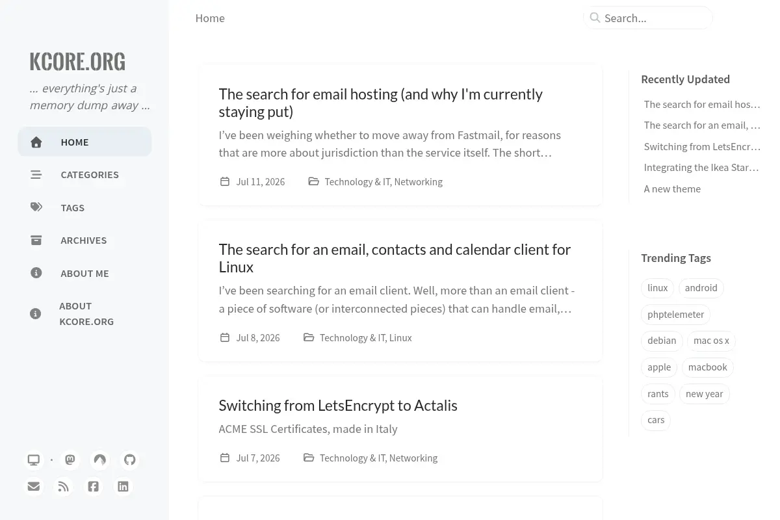Open Archives from the sidebar

[x=84, y=240]
